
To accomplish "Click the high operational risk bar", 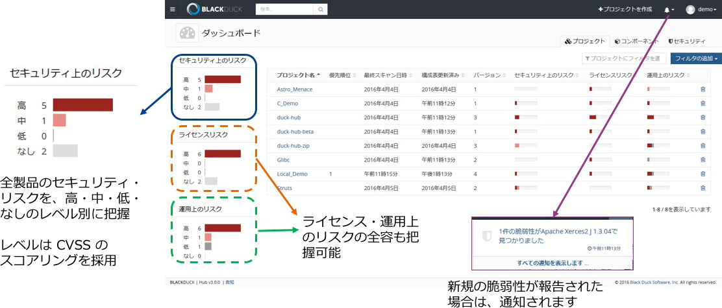I will (223, 228).
